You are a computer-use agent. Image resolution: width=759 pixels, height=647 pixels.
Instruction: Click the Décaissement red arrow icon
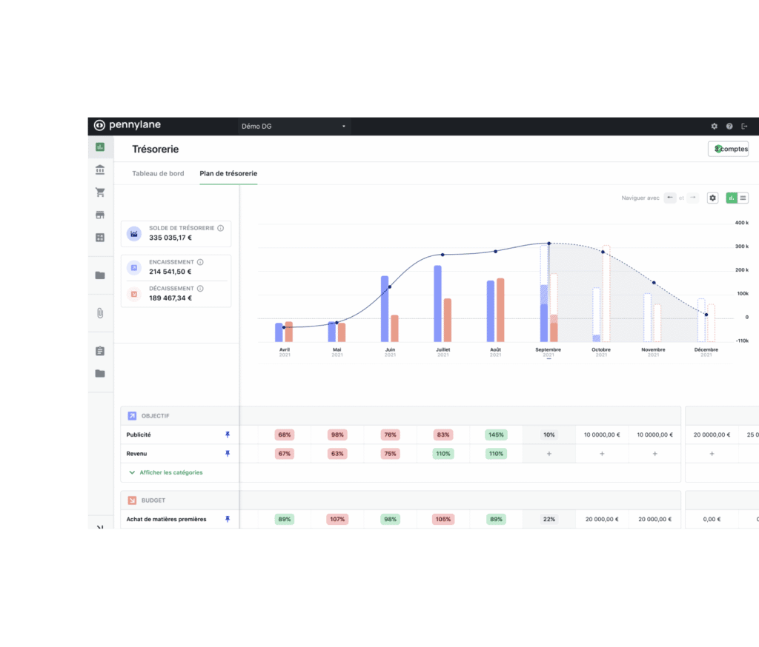click(x=134, y=294)
